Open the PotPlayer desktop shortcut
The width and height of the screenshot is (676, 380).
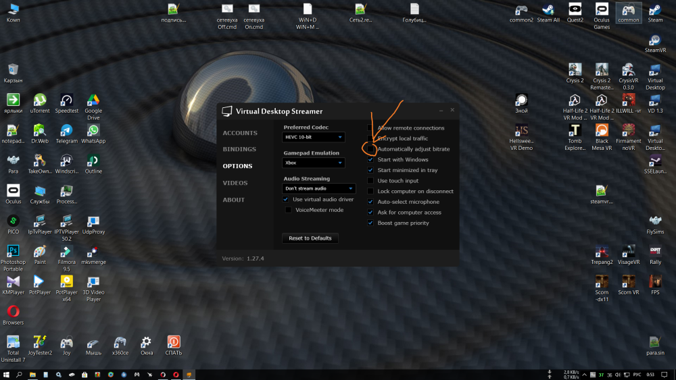40,285
